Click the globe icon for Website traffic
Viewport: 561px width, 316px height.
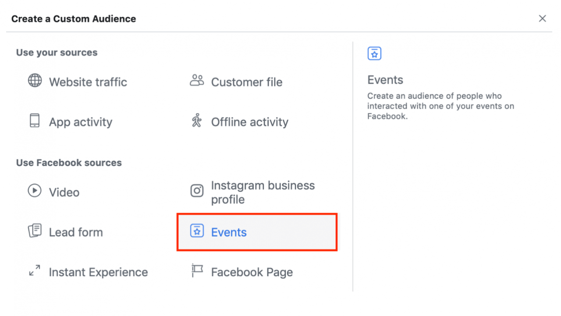pyautogui.click(x=35, y=81)
